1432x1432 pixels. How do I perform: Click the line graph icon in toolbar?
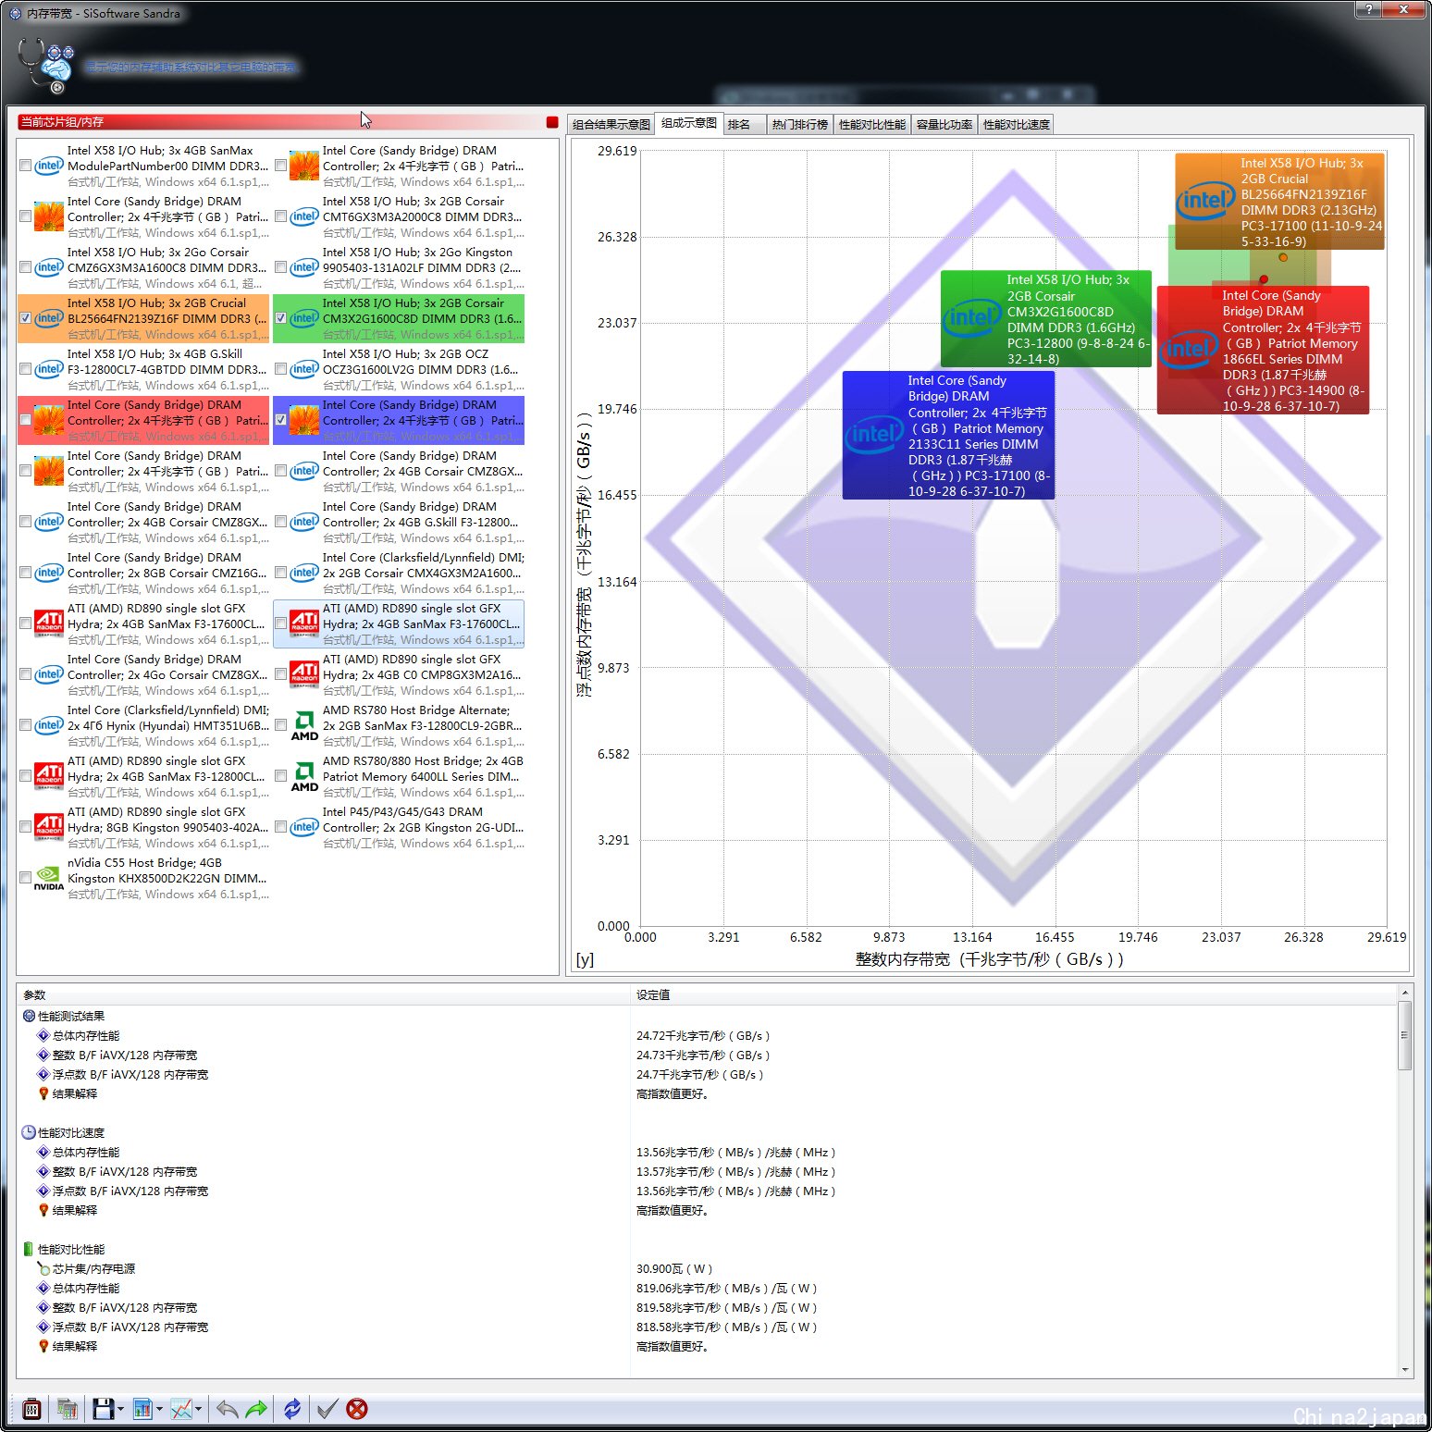point(181,1409)
